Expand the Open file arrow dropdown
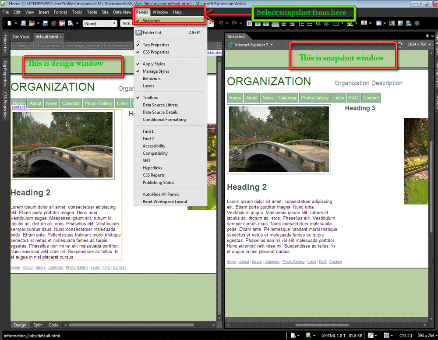Image resolution: width=438 pixels, height=340 pixels. pos(38,24)
